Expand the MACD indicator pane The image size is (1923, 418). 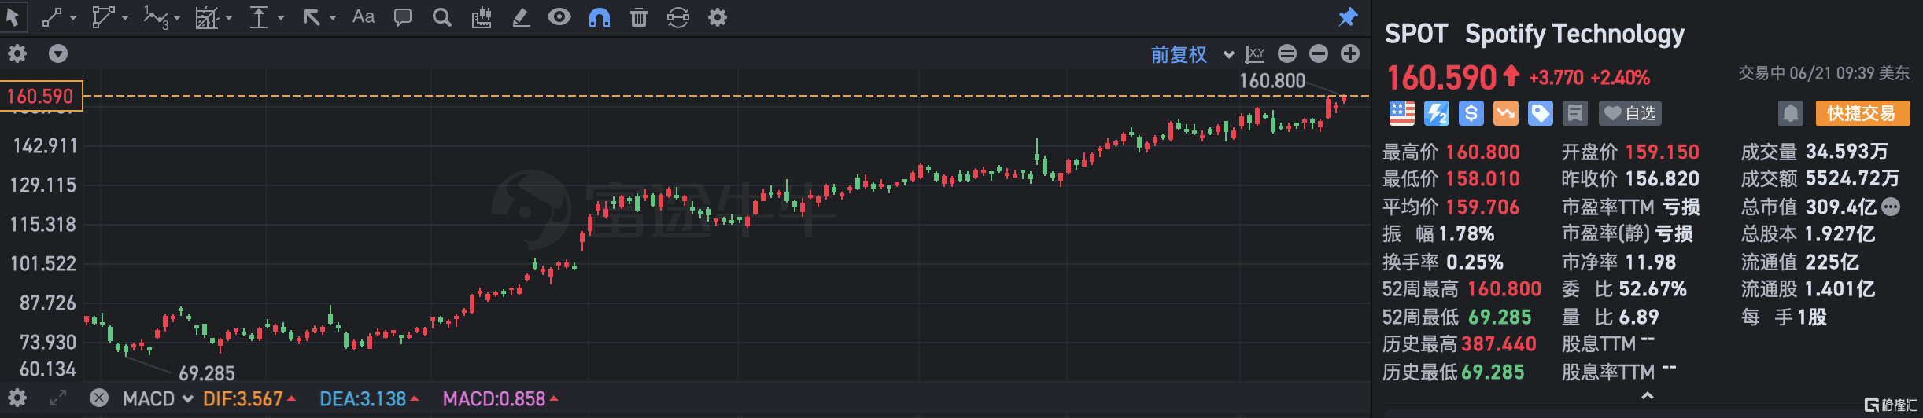coord(58,398)
